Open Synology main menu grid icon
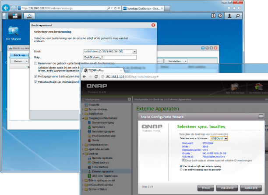268x195 pixels. point(15,16)
